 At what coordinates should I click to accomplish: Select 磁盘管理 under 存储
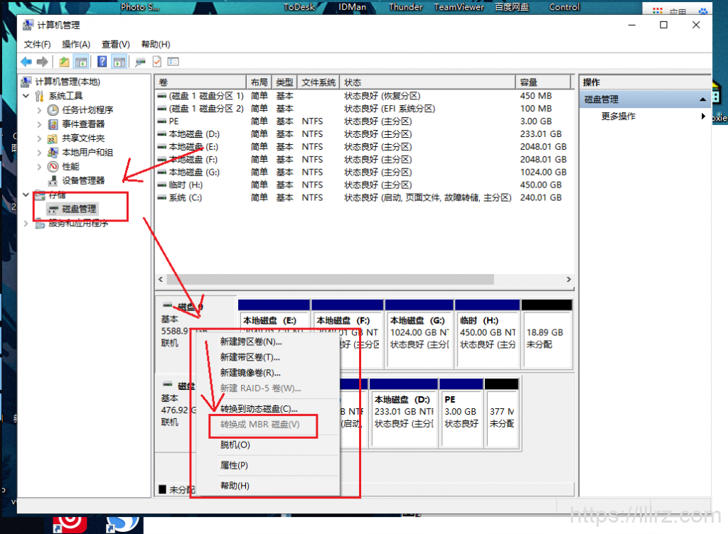[78, 209]
